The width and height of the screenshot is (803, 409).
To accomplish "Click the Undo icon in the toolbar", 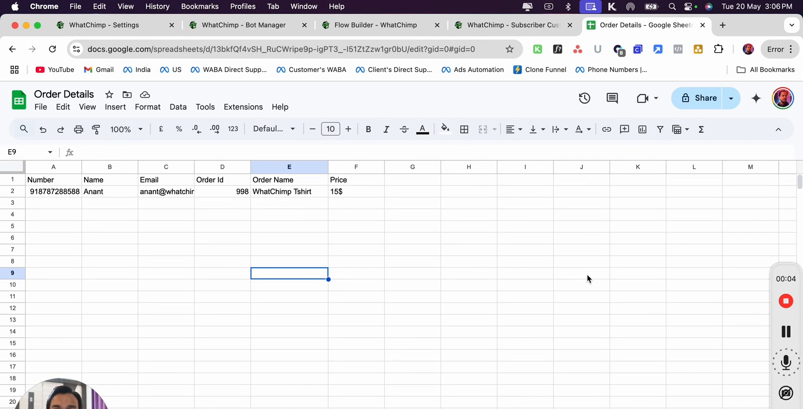I will (43, 129).
